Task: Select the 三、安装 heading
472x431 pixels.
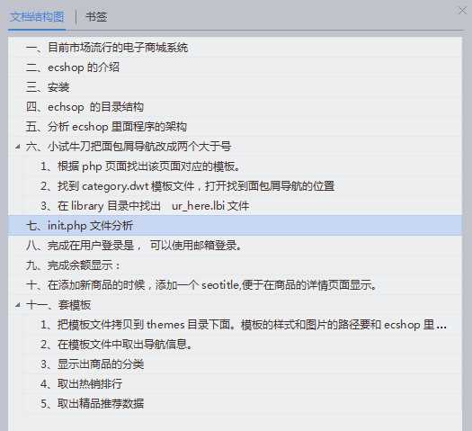Action: pyautogui.click(x=48, y=87)
